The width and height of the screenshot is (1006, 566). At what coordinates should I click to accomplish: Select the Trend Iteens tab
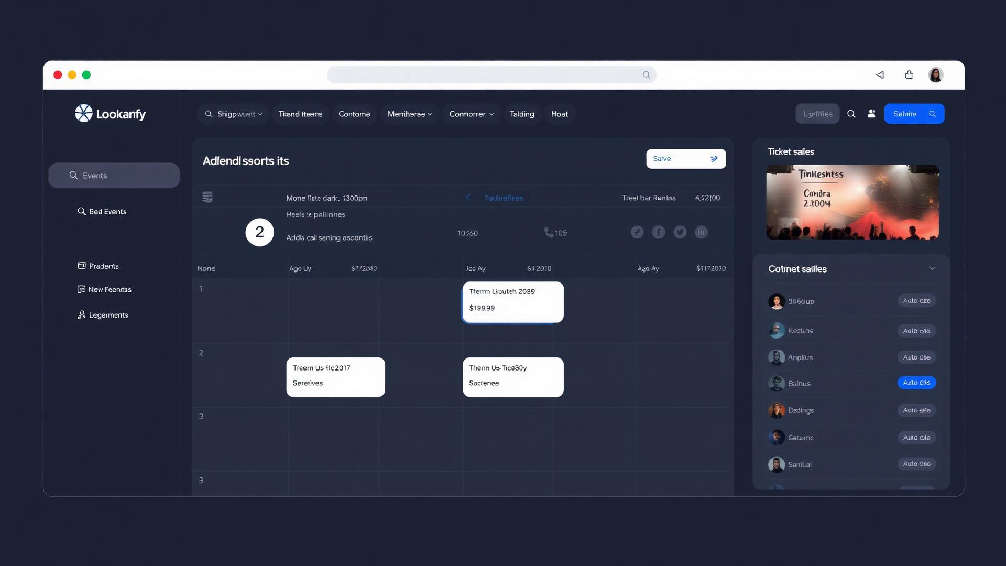coord(300,114)
